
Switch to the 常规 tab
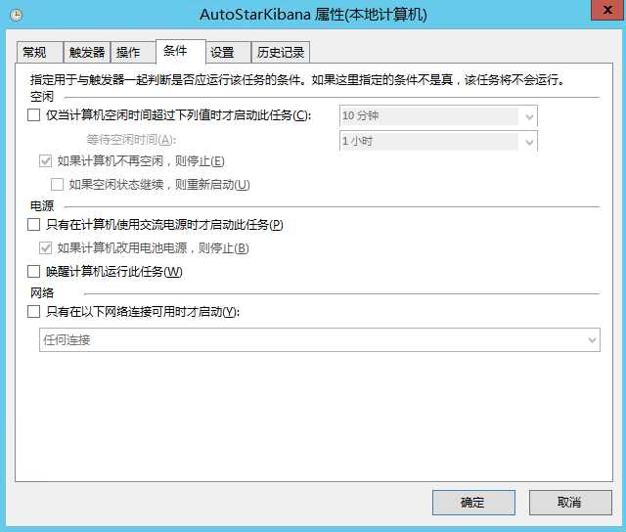point(34,53)
